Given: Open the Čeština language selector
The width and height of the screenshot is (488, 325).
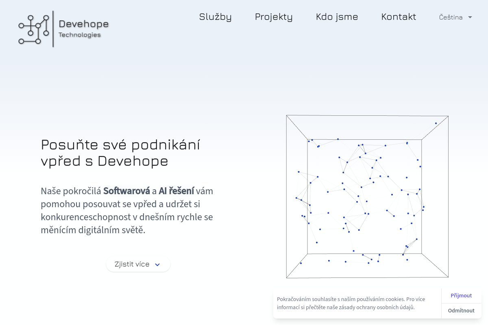Looking at the screenshot, I should click(x=451, y=17).
